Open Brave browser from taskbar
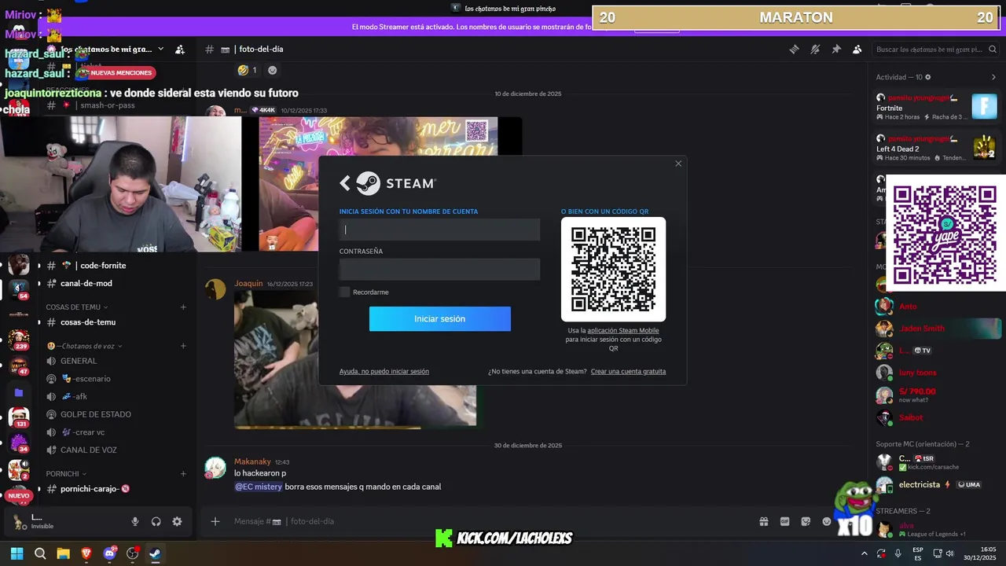 [x=86, y=553]
